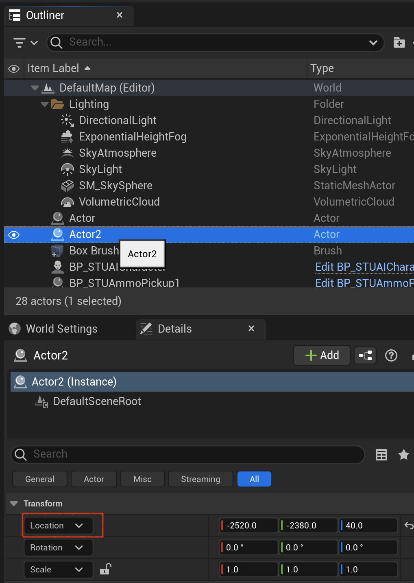Click the create new folder icon
Image resolution: width=414 pixels, height=583 pixels.
[x=399, y=42]
